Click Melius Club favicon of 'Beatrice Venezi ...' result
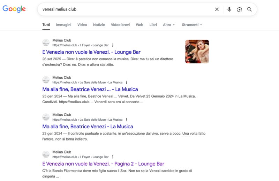Viewport: 279px width, 181px height. 46,80
